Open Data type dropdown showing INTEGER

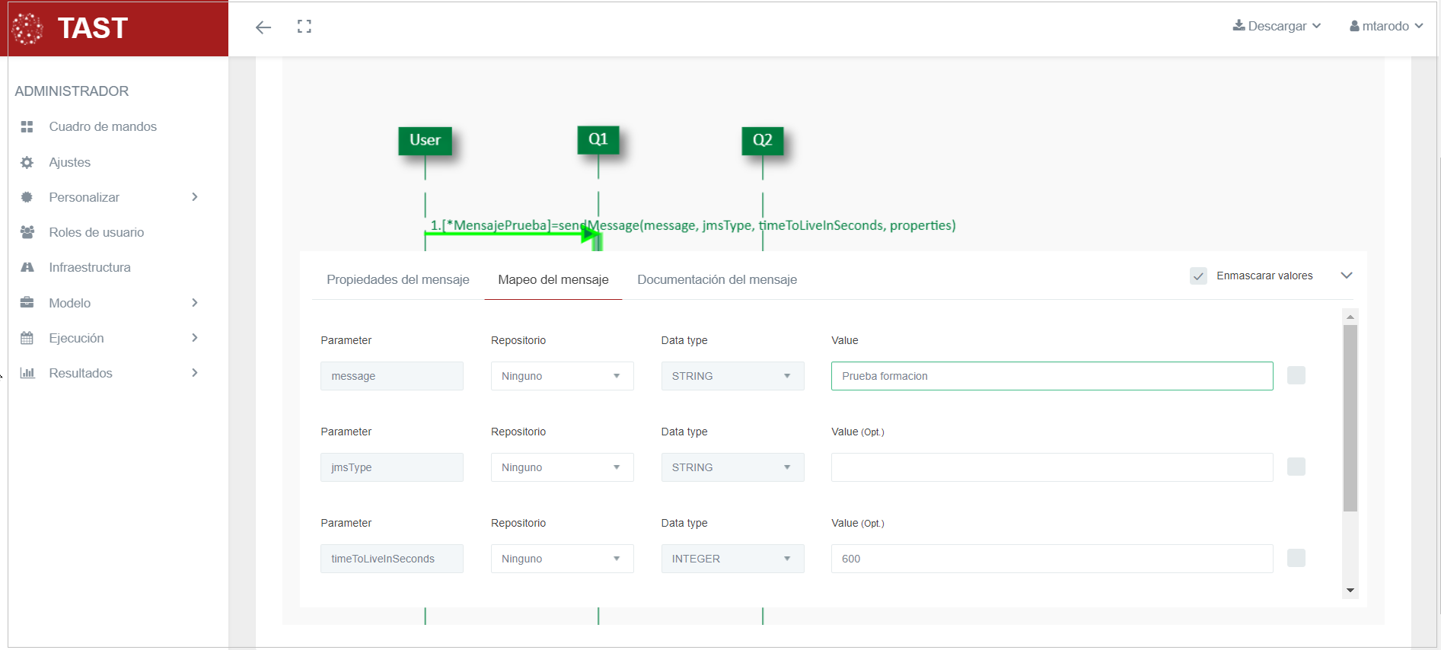pos(732,559)
